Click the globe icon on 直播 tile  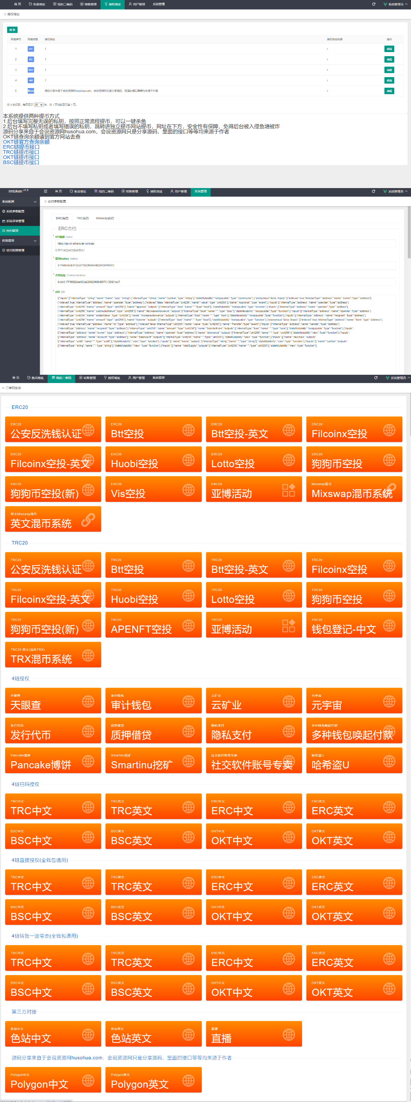(289, 1034)
